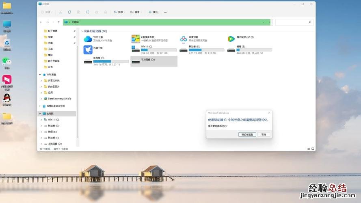Expand DataRecoveryv2.6.zip tree node

41,99
